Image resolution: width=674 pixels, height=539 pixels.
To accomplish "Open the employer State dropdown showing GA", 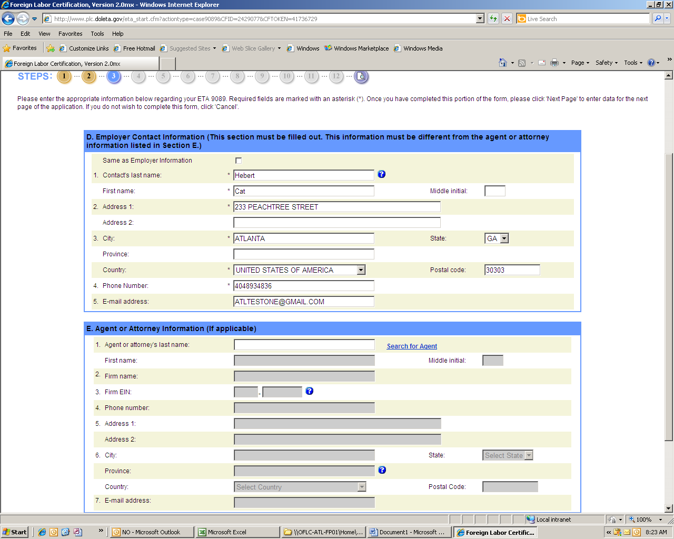I will 504,238.
